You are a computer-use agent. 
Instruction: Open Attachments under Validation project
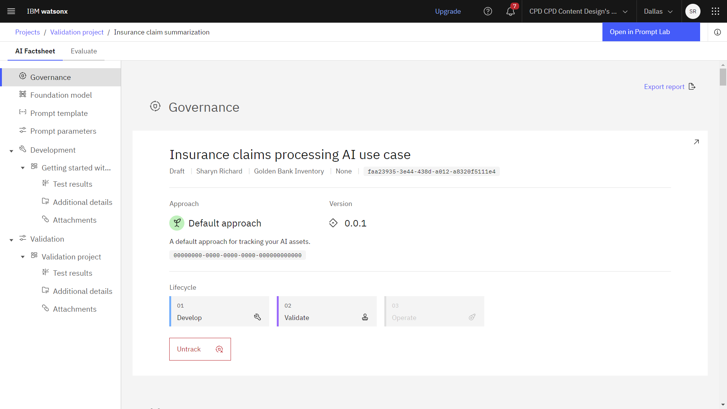pyautogui.click(x=75, y=309)
